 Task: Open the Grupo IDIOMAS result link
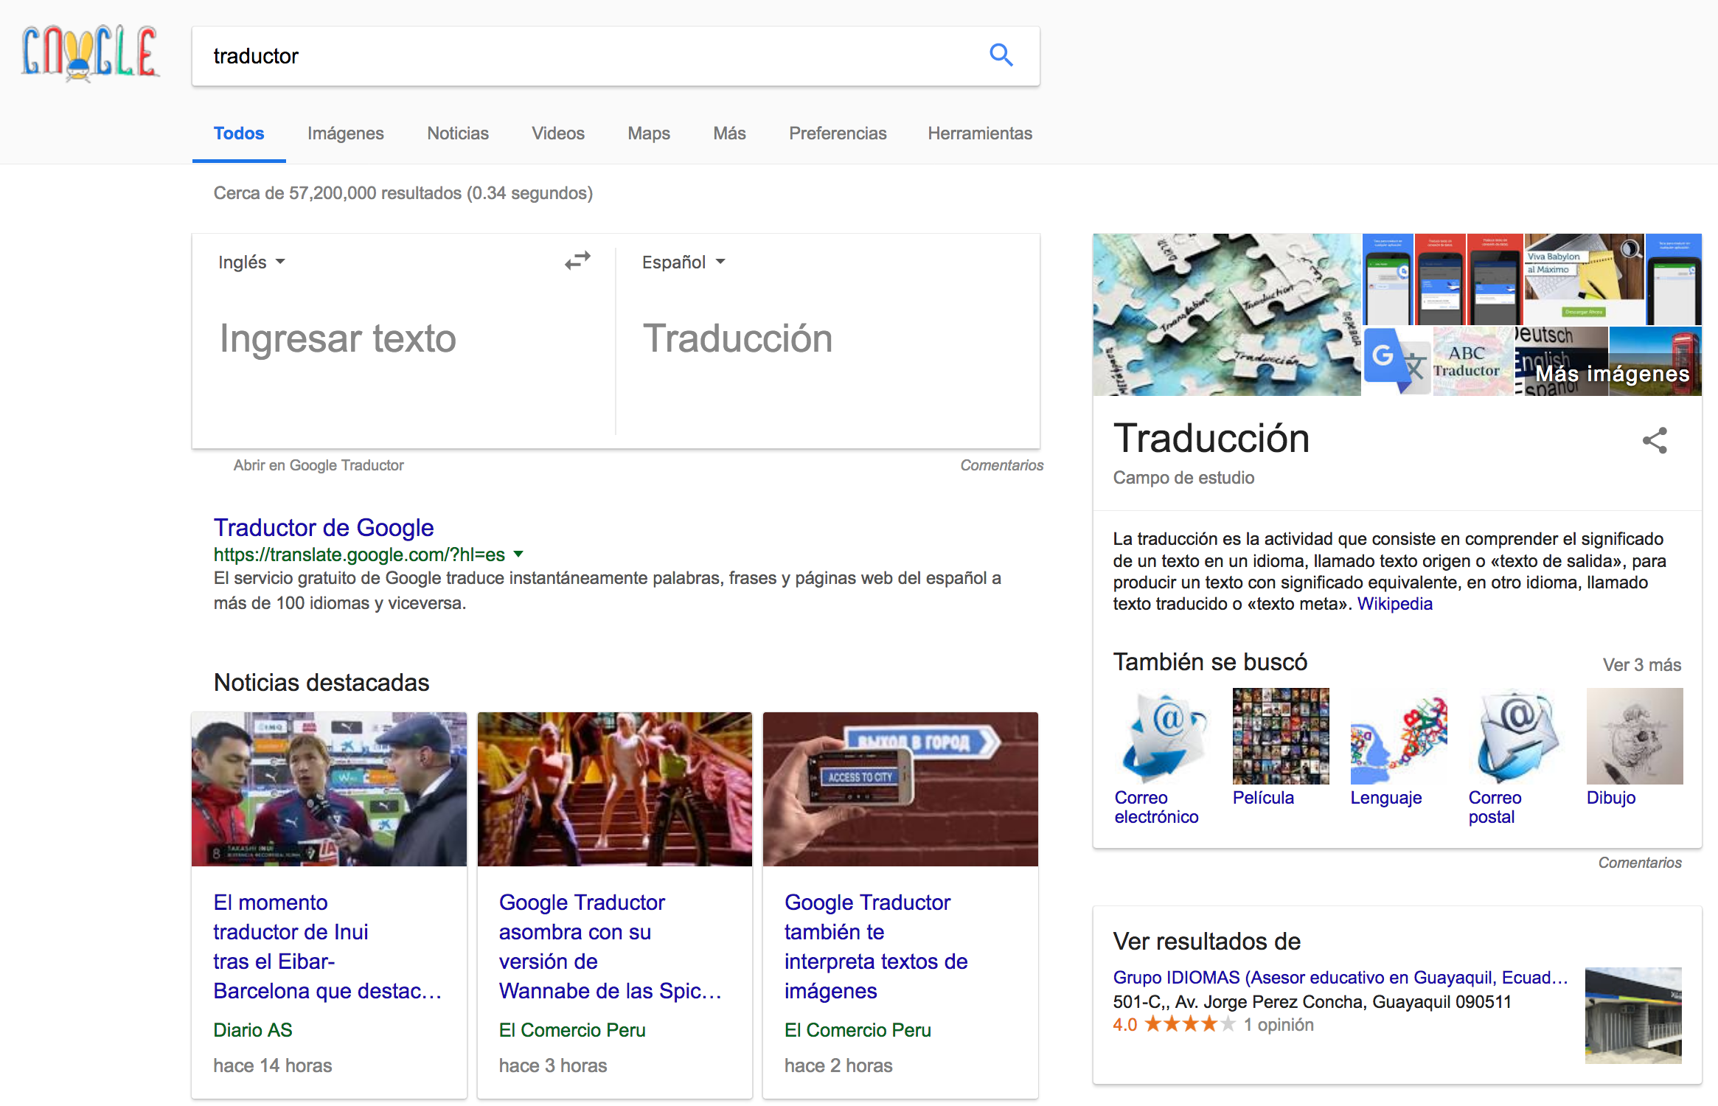tap(1340, 978)
